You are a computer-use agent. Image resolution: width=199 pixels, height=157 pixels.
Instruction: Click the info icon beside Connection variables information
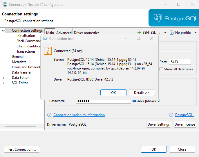coord(49,115)
